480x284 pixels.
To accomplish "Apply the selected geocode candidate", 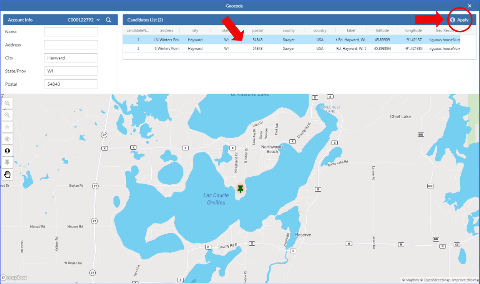I will coord(459,20).
